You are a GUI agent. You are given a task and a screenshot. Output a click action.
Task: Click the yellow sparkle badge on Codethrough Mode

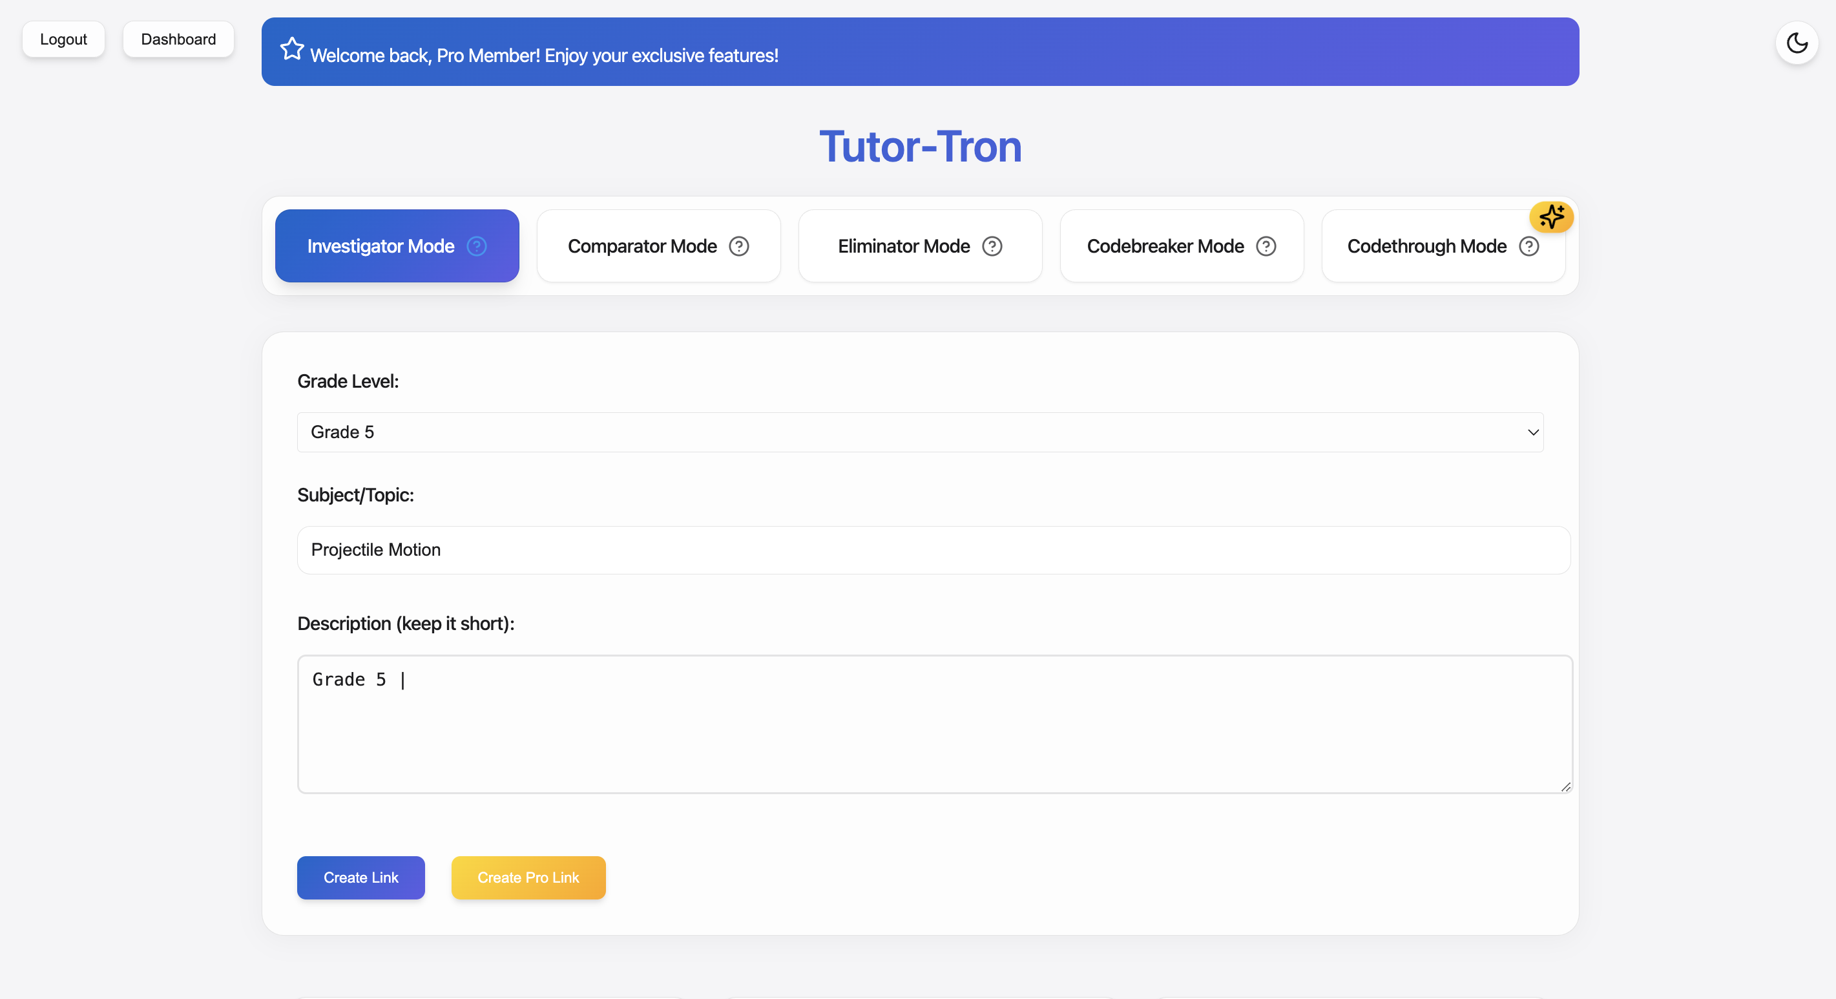pyautogui.click(x=1552, y=216)
